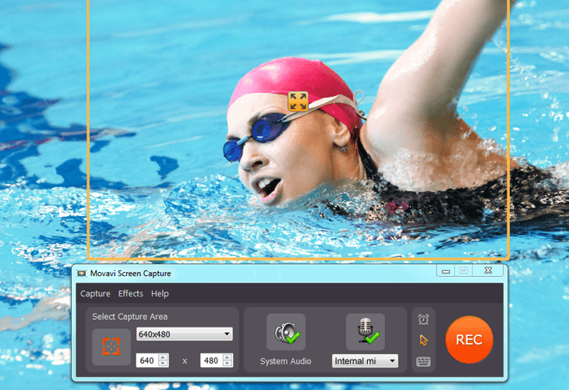Click the System Audio label

[x=285, y=361]
